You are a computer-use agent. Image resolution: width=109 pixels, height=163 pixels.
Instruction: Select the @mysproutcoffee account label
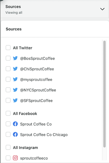pyautogui.click(x=36, y=80)
